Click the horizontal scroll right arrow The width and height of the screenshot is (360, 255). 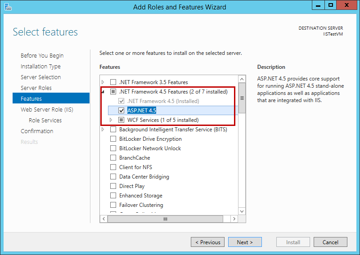[234, 219]
